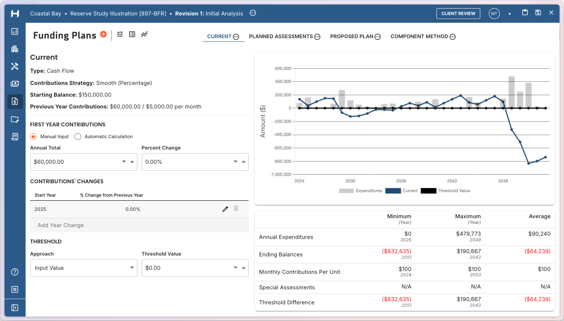The width and height of the screenshot is (564, 321).
Task: Open the Help question mark icon
Action: pos(15,272)
